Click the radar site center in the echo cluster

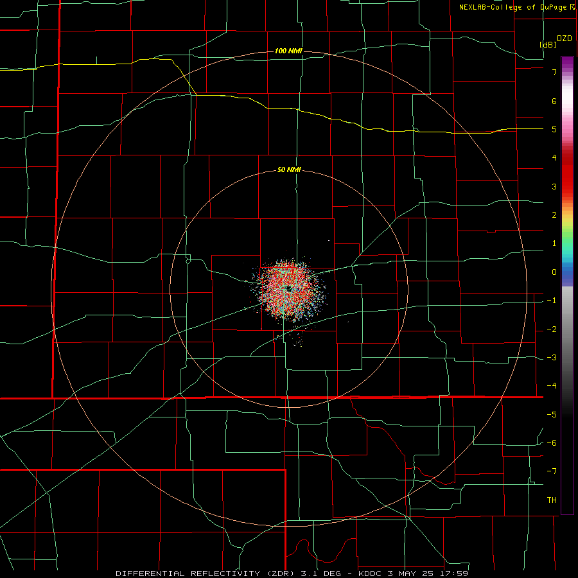pyautogui.click(x=289, y=289)
